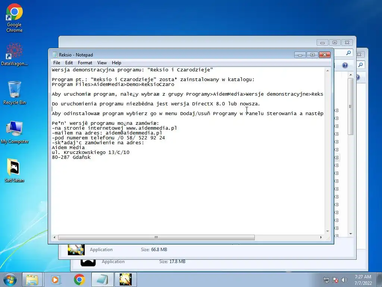Switch to Notepad taskbar button
This screenshot has height=287, width=382.
[103, 280]
